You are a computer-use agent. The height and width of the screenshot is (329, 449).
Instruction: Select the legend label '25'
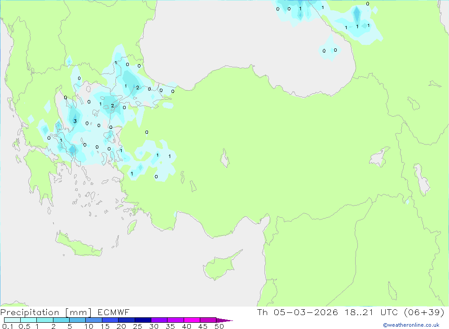point(138,326)
